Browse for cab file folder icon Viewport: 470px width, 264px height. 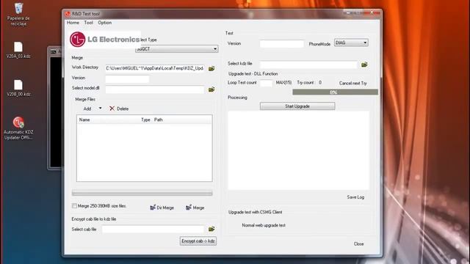point(211,229)
